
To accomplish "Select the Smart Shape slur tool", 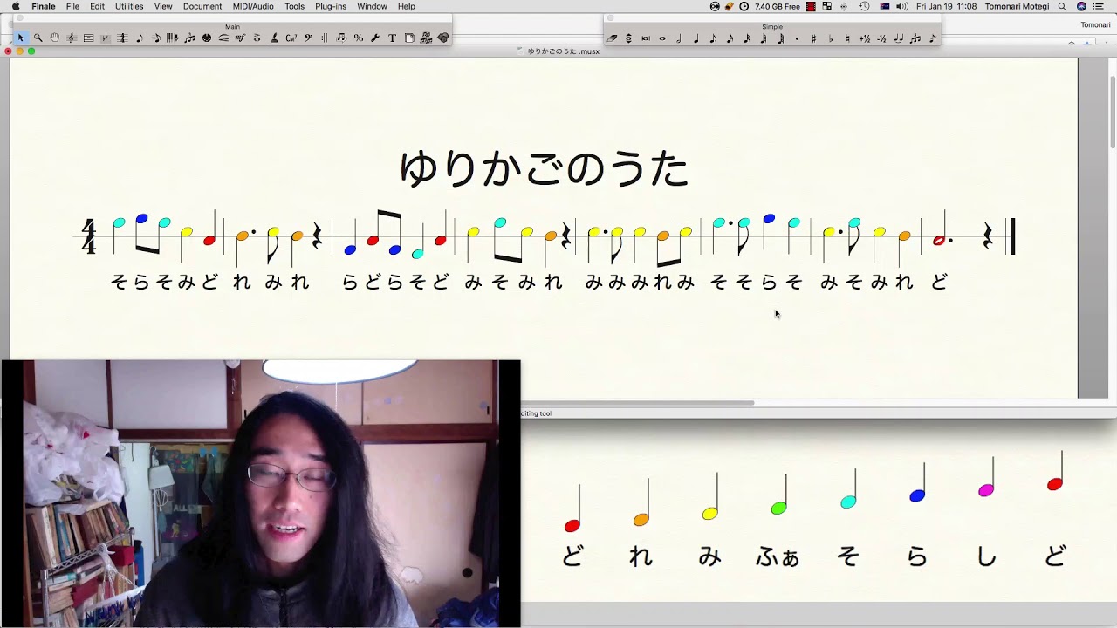I will point(224,38).
